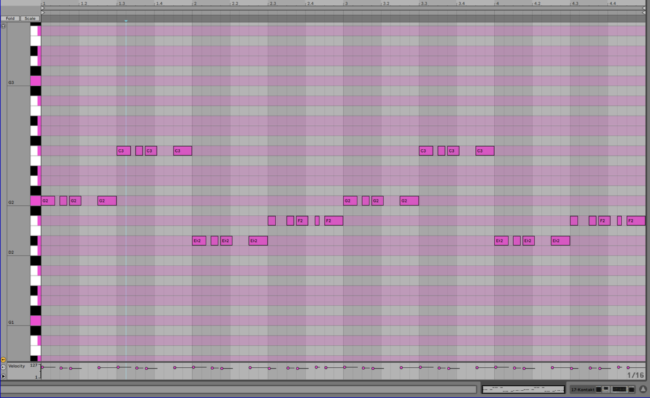Select the long C3 note ending at bar 2

click(x=182, y=151)
